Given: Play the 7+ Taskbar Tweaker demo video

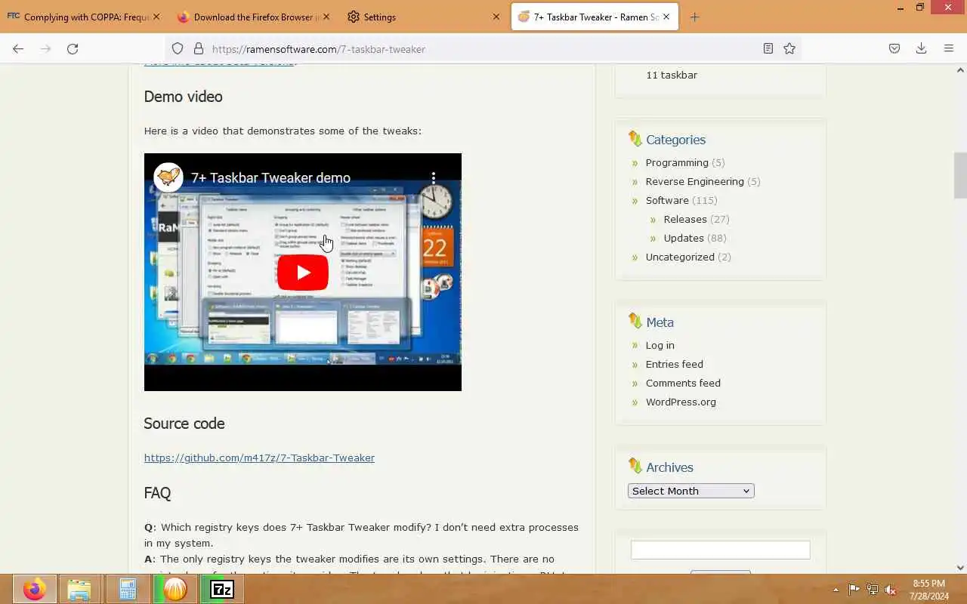Looking at the screenshot, I should tap(303, 273).
